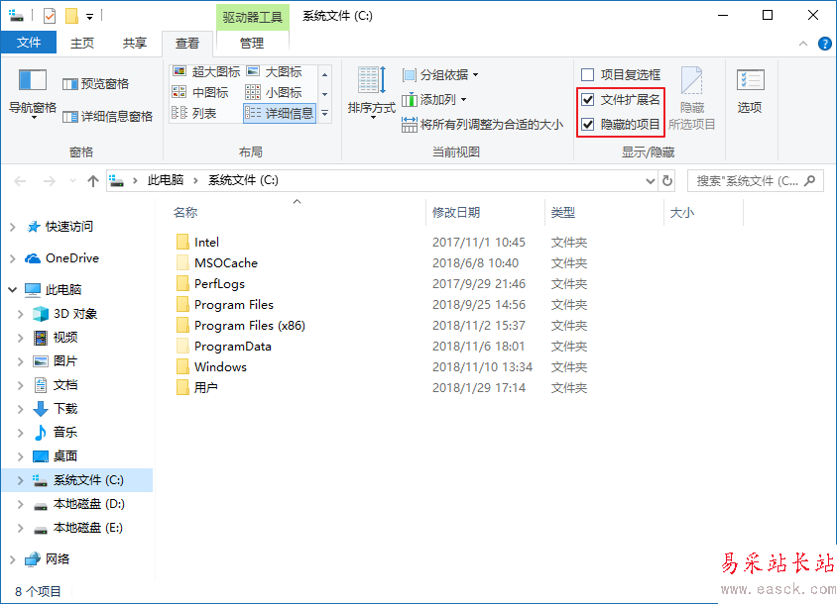Navigate forward with the forward arrow
This screenshot has width=837, height=604.
[50, 181]
